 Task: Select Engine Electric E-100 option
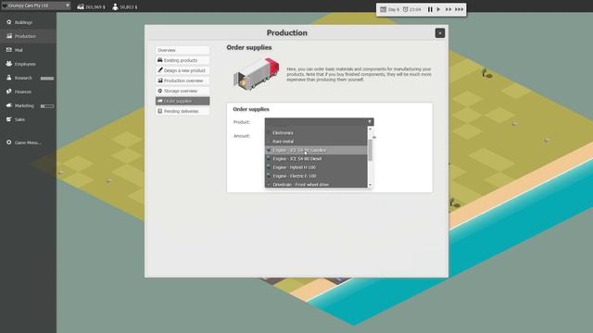point(316,177)
